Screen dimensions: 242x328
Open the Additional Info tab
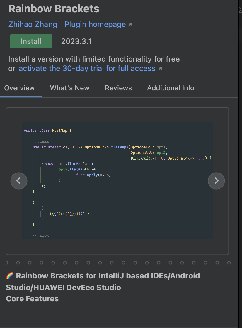[171, 88]
